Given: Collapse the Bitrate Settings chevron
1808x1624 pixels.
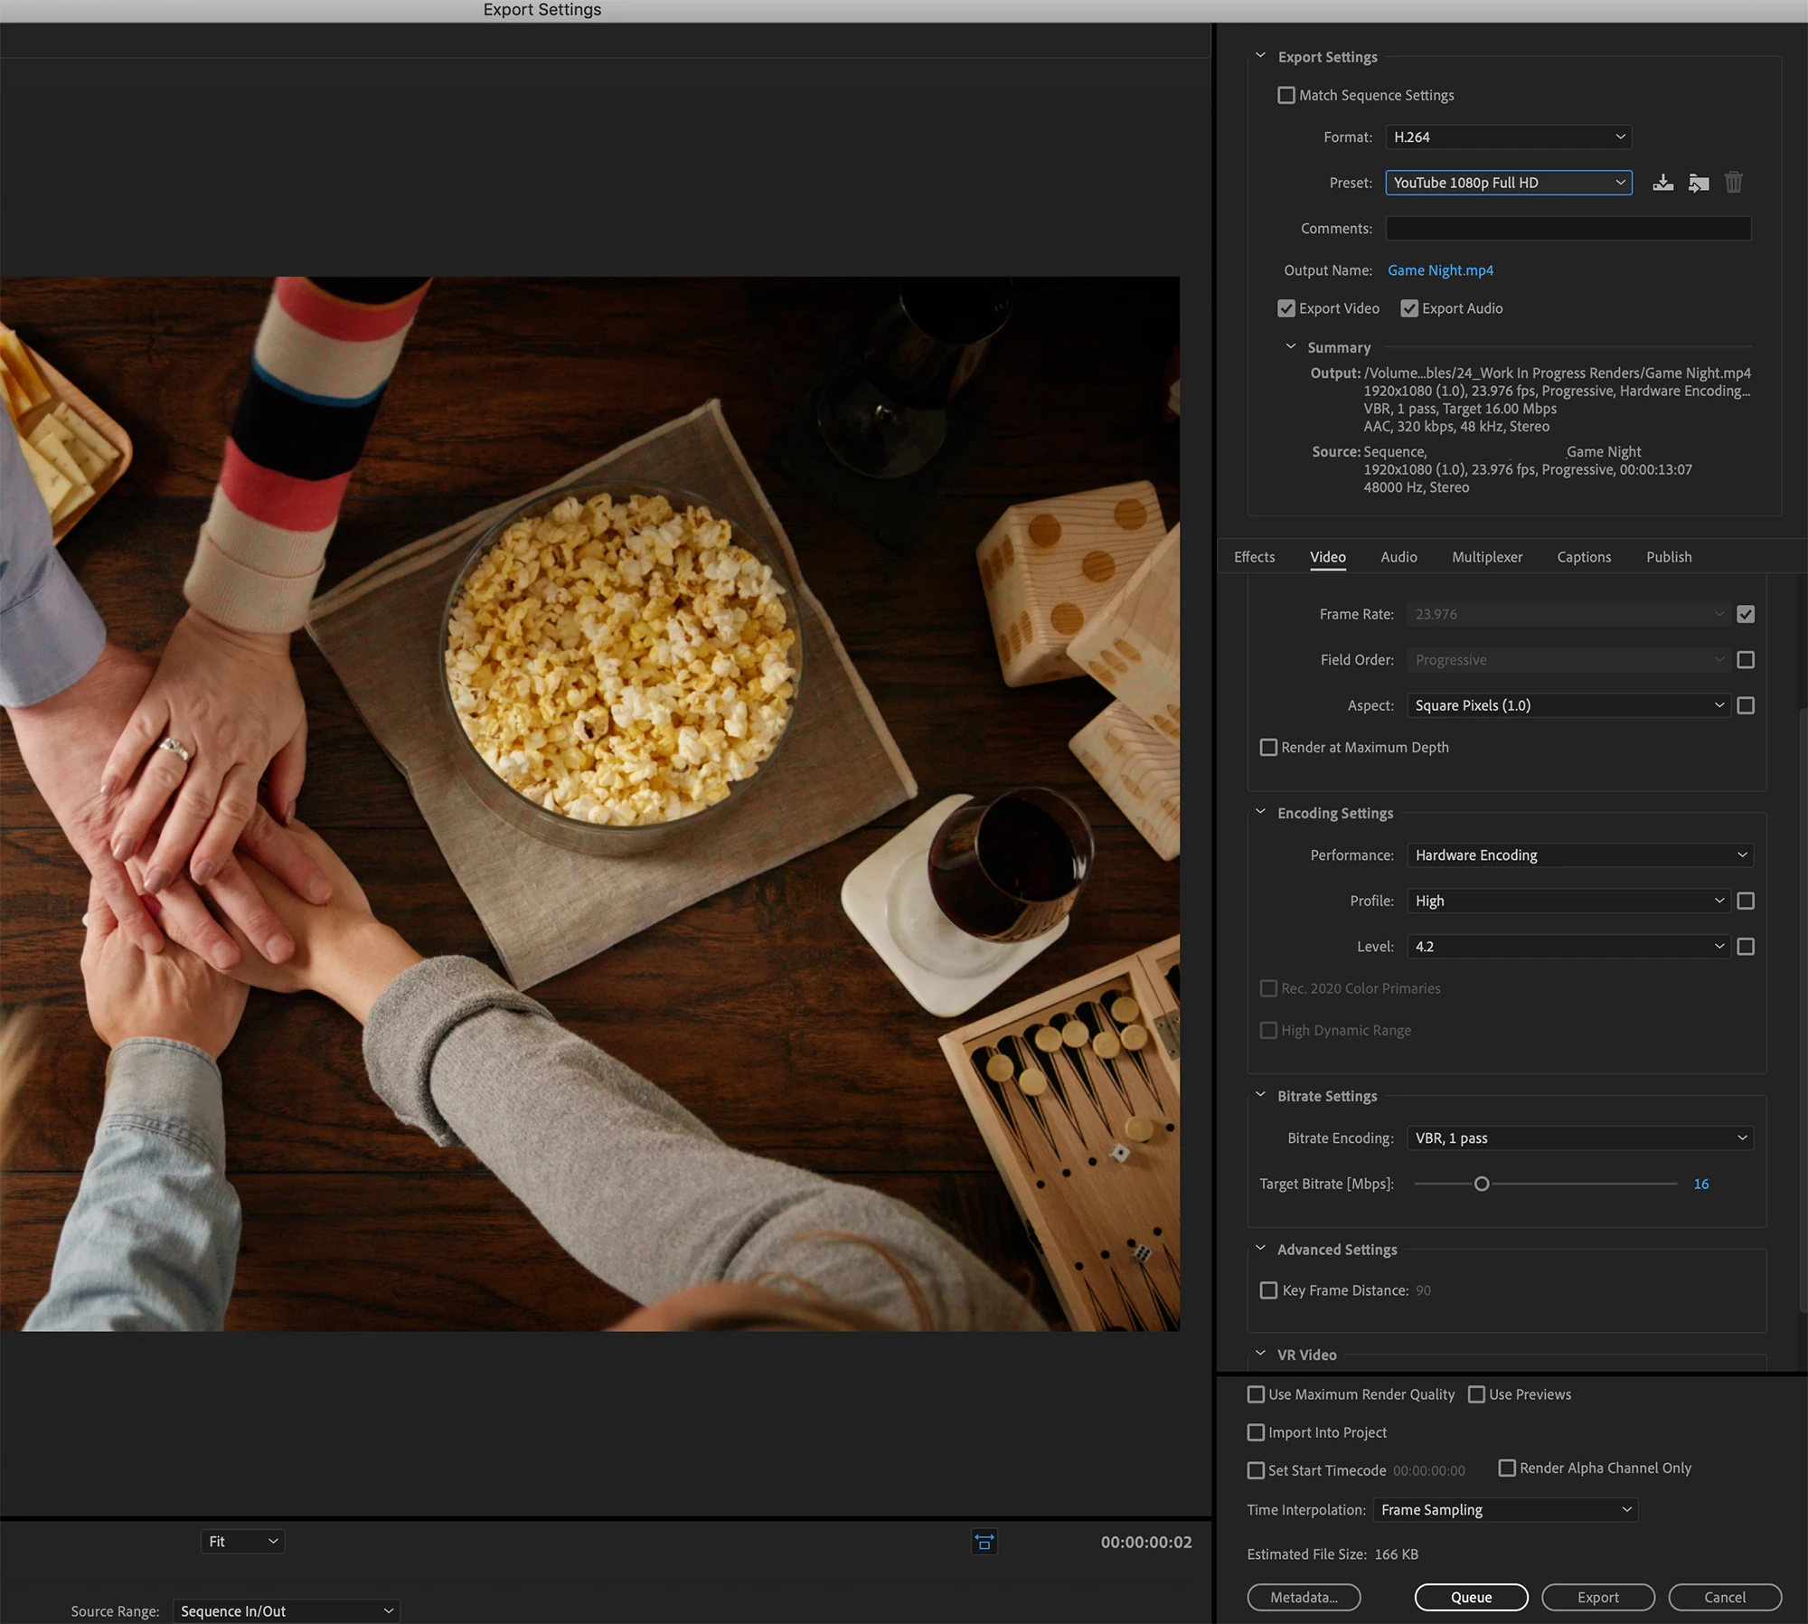Looking at the screenshot, I should [x=1260, y=1095].
